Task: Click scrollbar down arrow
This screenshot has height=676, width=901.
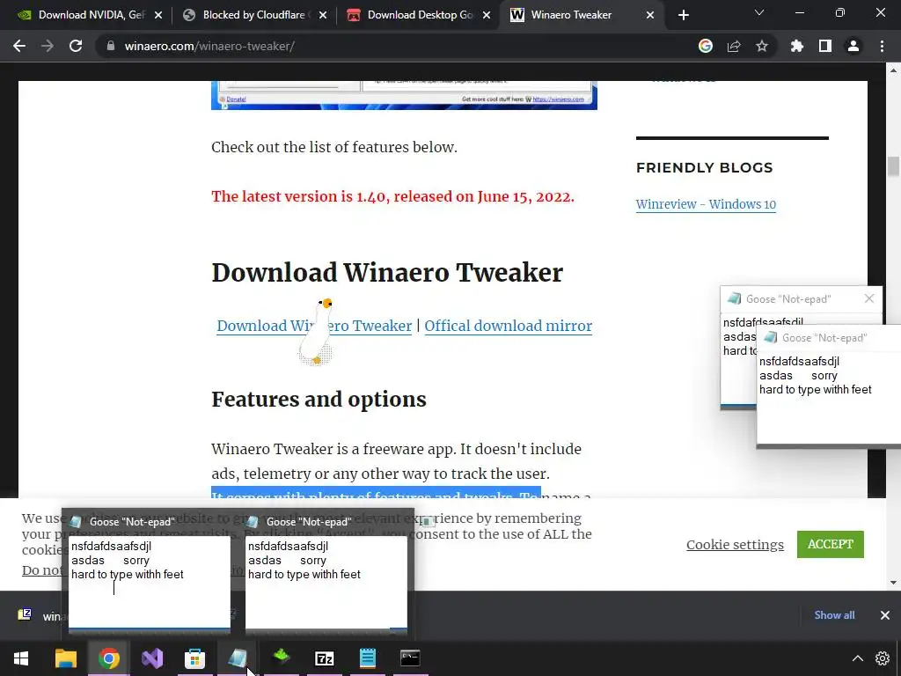Action: click(x=893, y=583)
